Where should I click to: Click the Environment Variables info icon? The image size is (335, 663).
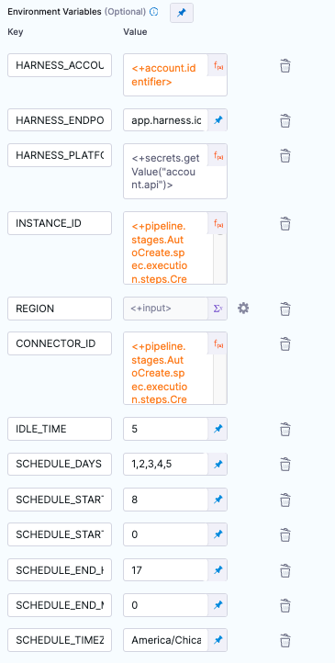pyautogui.click(x=154, y=12)
